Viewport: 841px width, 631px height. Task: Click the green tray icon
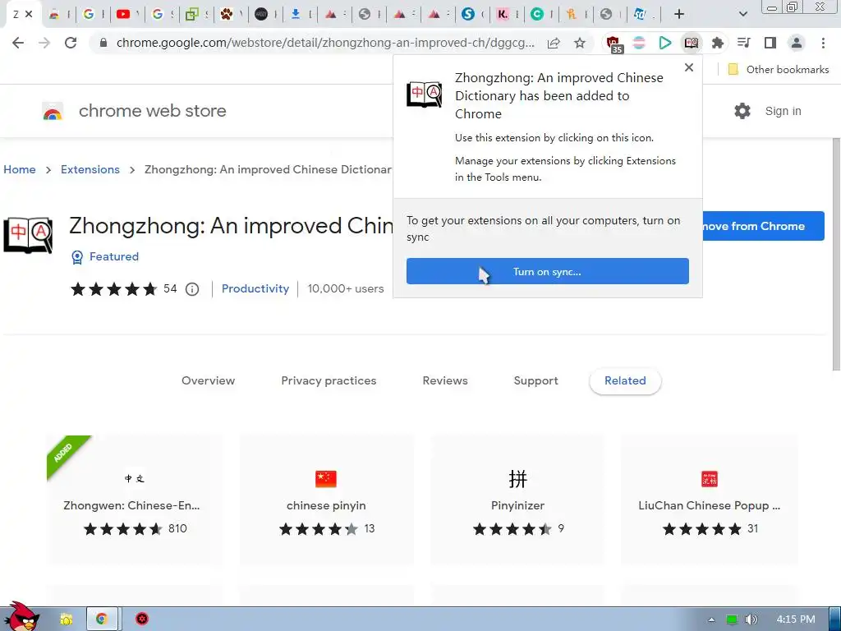point(732,619)
